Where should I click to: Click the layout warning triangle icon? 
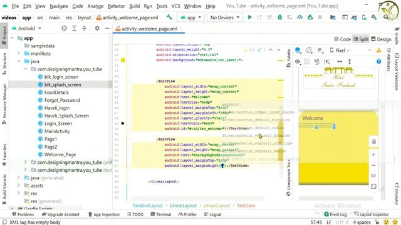point(378,50)
